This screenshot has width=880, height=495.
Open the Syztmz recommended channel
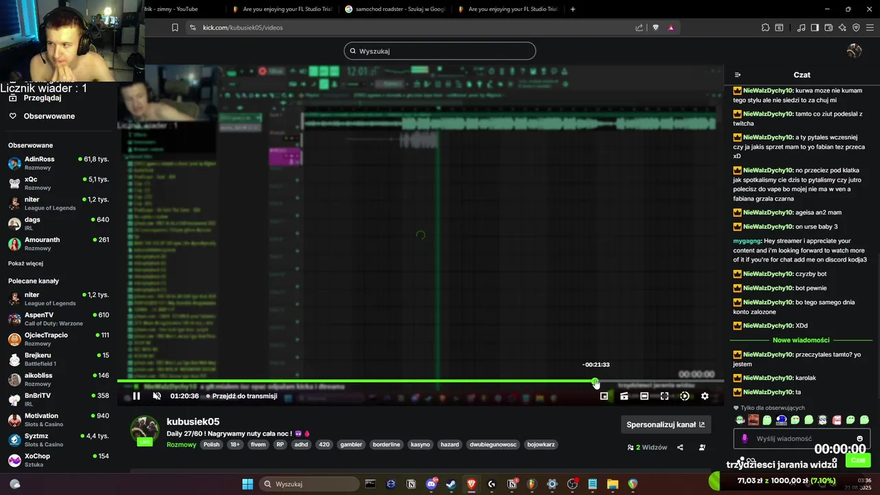[58, 439]
